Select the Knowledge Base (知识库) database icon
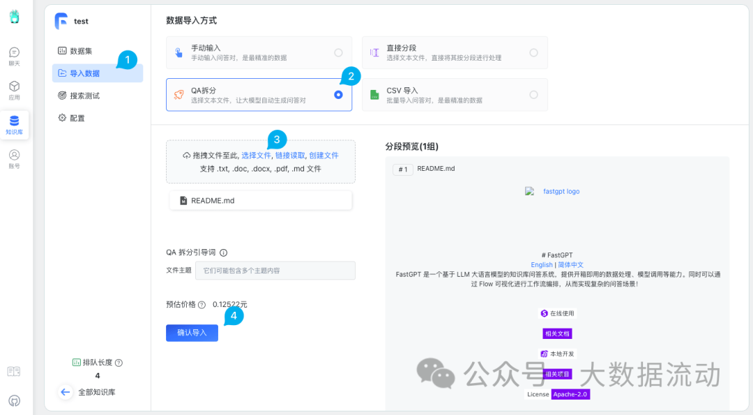Viewport: 753px width, 415px height. point(15,125)
